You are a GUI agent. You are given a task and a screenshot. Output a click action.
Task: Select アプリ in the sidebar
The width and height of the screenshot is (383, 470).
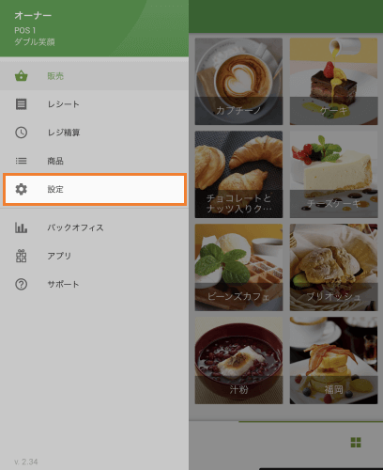point(94,256)
